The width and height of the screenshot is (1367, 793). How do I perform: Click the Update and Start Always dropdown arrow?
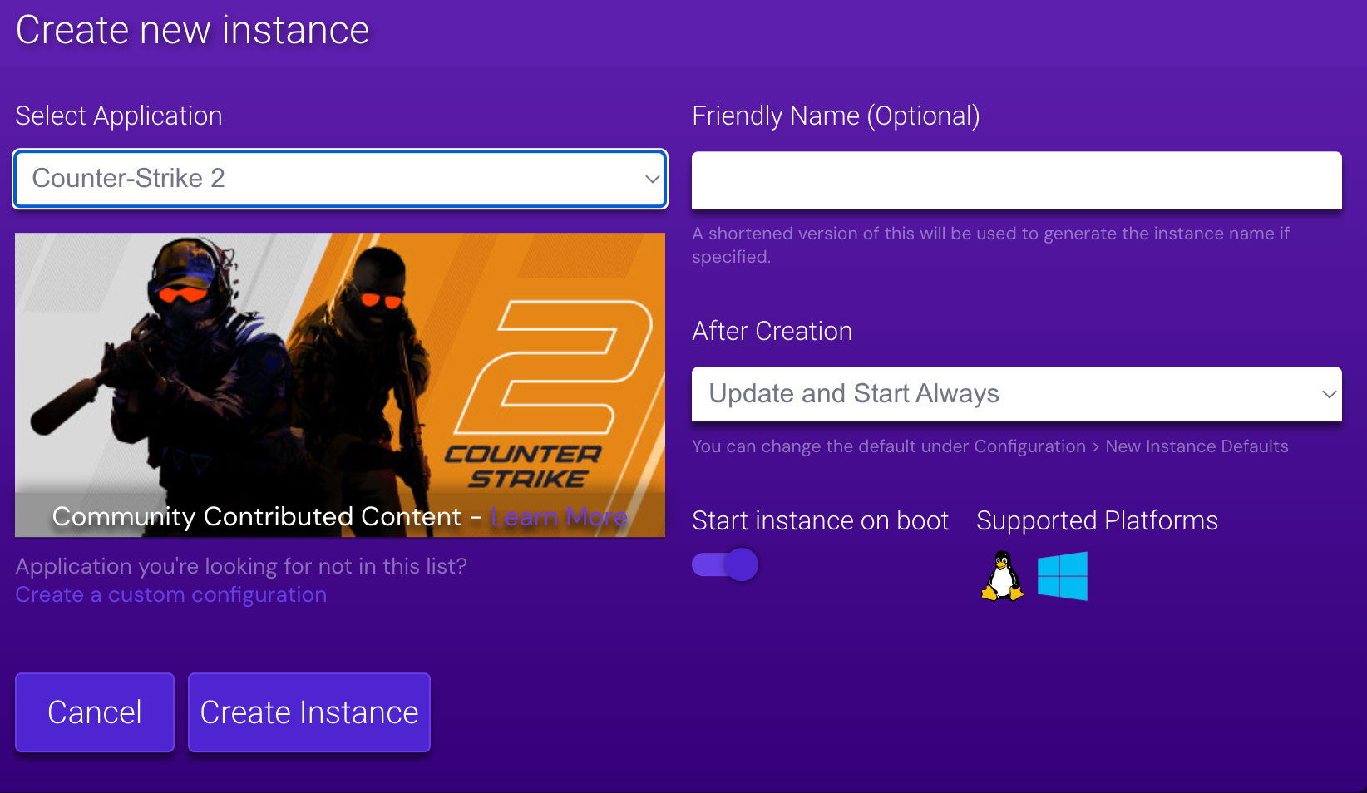point(1329,394)
